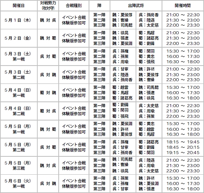204x193 pixels.
Task: Select the 5月3日(土) 第二戦 date cell
Action: [19, 75]
